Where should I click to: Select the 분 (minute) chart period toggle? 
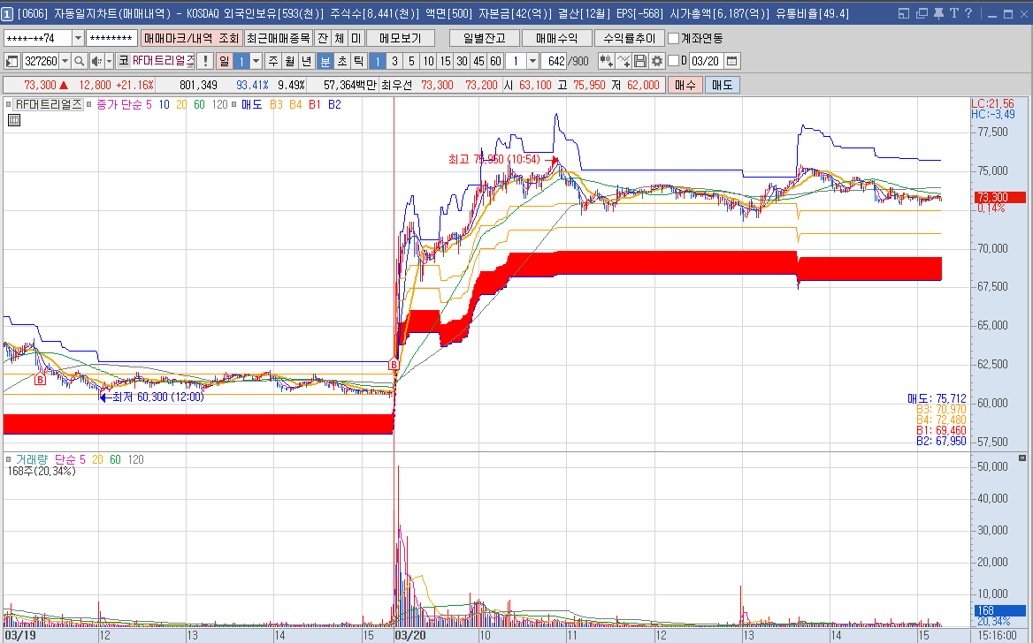(x=325, y=61)
